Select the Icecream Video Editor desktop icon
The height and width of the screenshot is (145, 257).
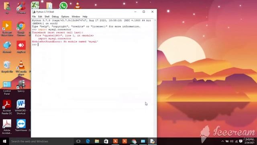[x=7, y=29]
